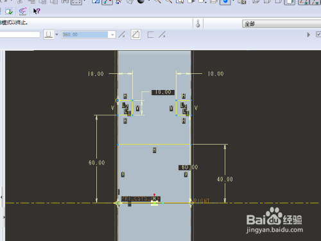This screenshot has width=321, height=241.
Task: Flip the thicken side direction icon
Action: click(162, 35)
